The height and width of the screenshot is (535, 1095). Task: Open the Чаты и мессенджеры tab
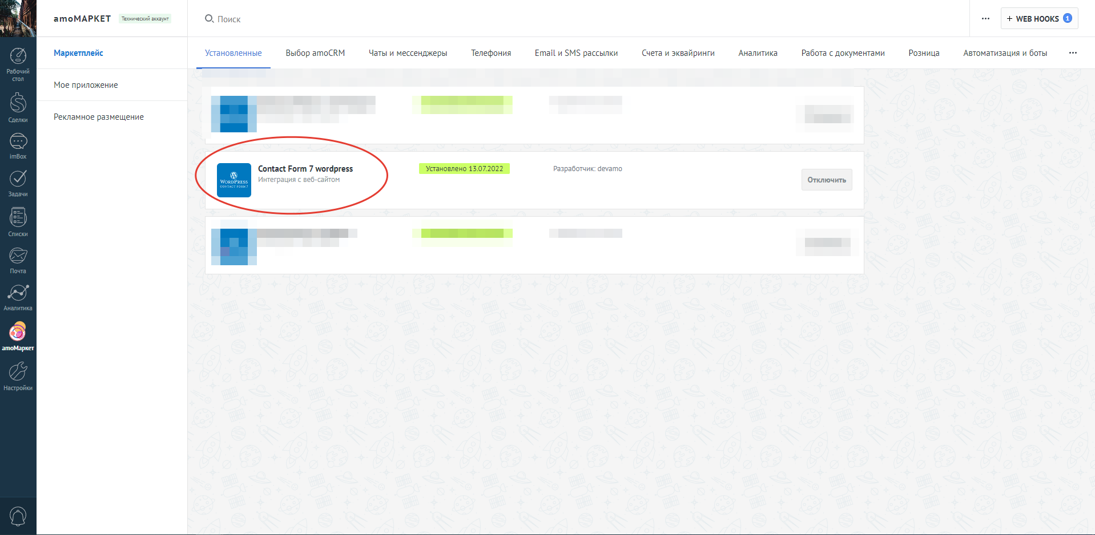(x=408, y=52)
